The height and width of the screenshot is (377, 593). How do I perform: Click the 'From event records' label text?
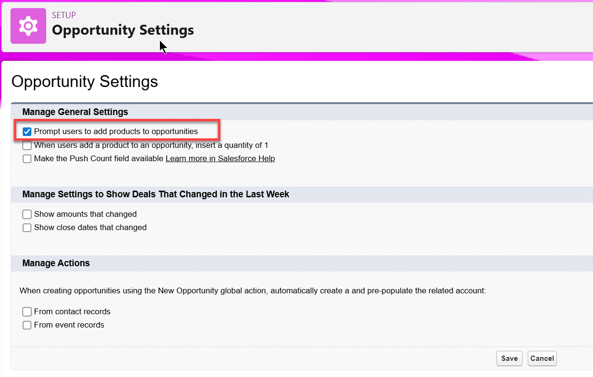click(x=69, y=325)
